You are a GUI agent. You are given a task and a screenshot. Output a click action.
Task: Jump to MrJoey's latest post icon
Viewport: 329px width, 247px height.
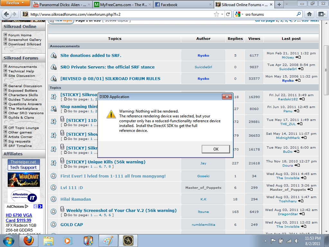(x=298, y=57)
